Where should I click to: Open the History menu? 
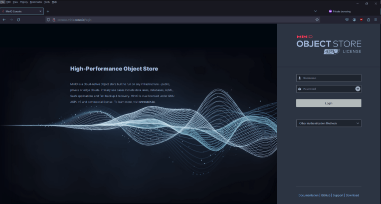tap(24, 2)
